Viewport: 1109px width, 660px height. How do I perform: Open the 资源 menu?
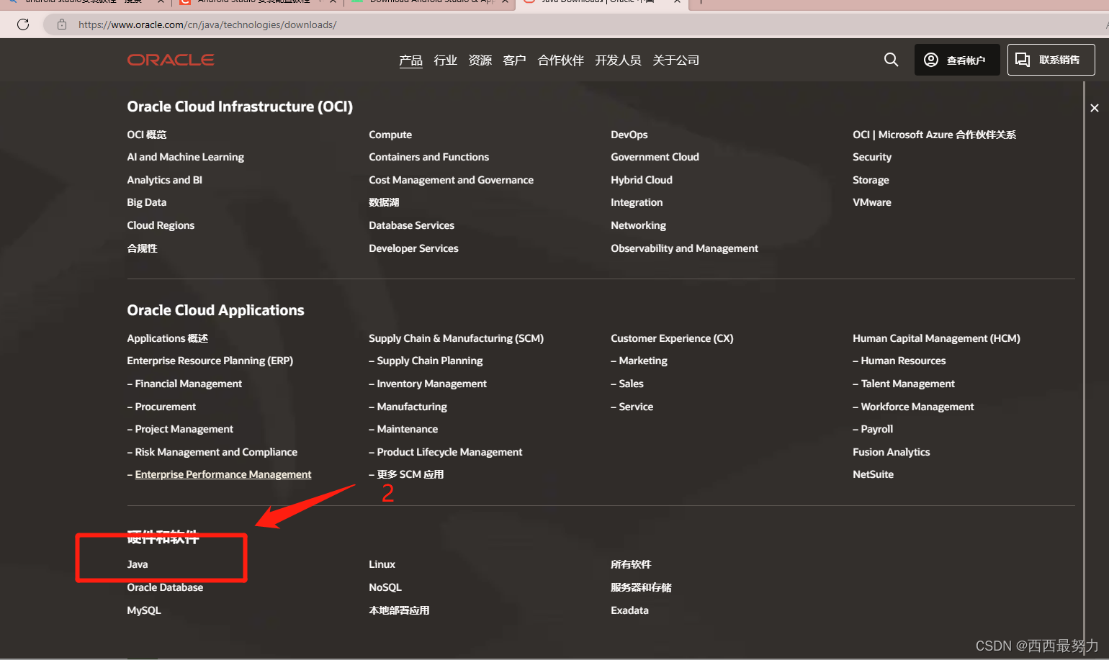[x=480, y=60]
